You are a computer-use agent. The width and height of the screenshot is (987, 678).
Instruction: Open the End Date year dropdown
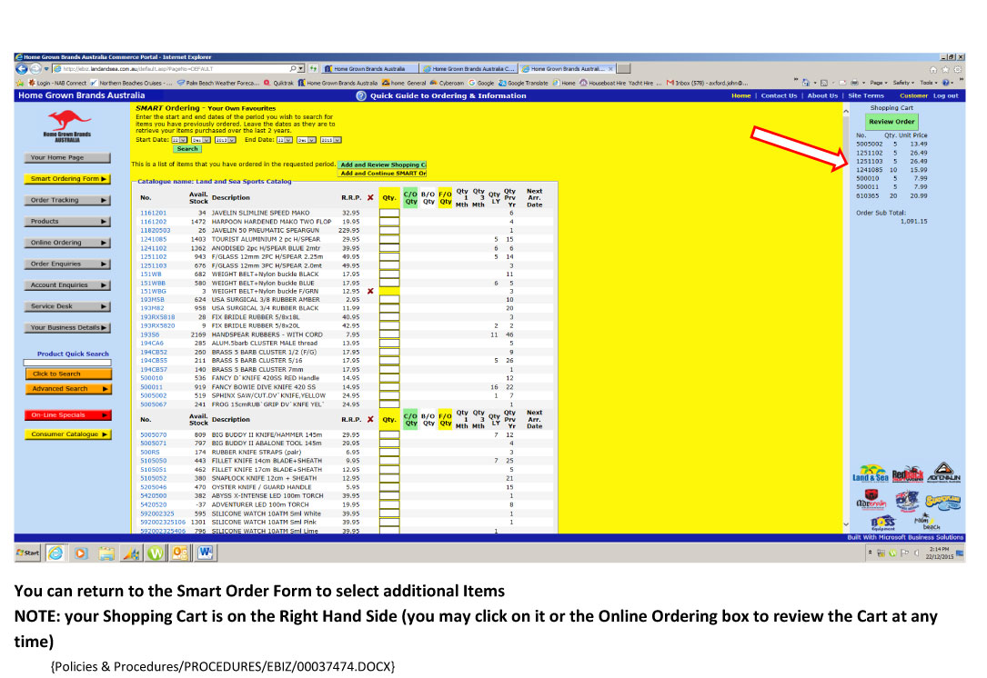tap(329, 140)
